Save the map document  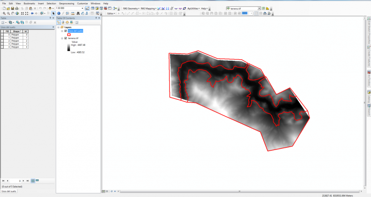coord(12,8)
